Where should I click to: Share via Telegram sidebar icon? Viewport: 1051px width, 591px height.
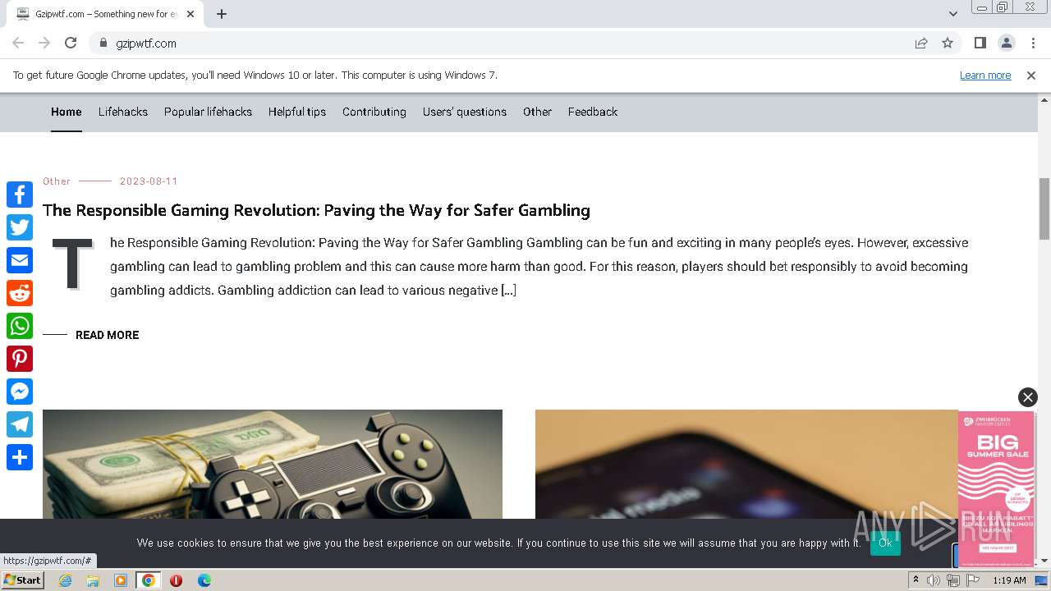point(20,424)
